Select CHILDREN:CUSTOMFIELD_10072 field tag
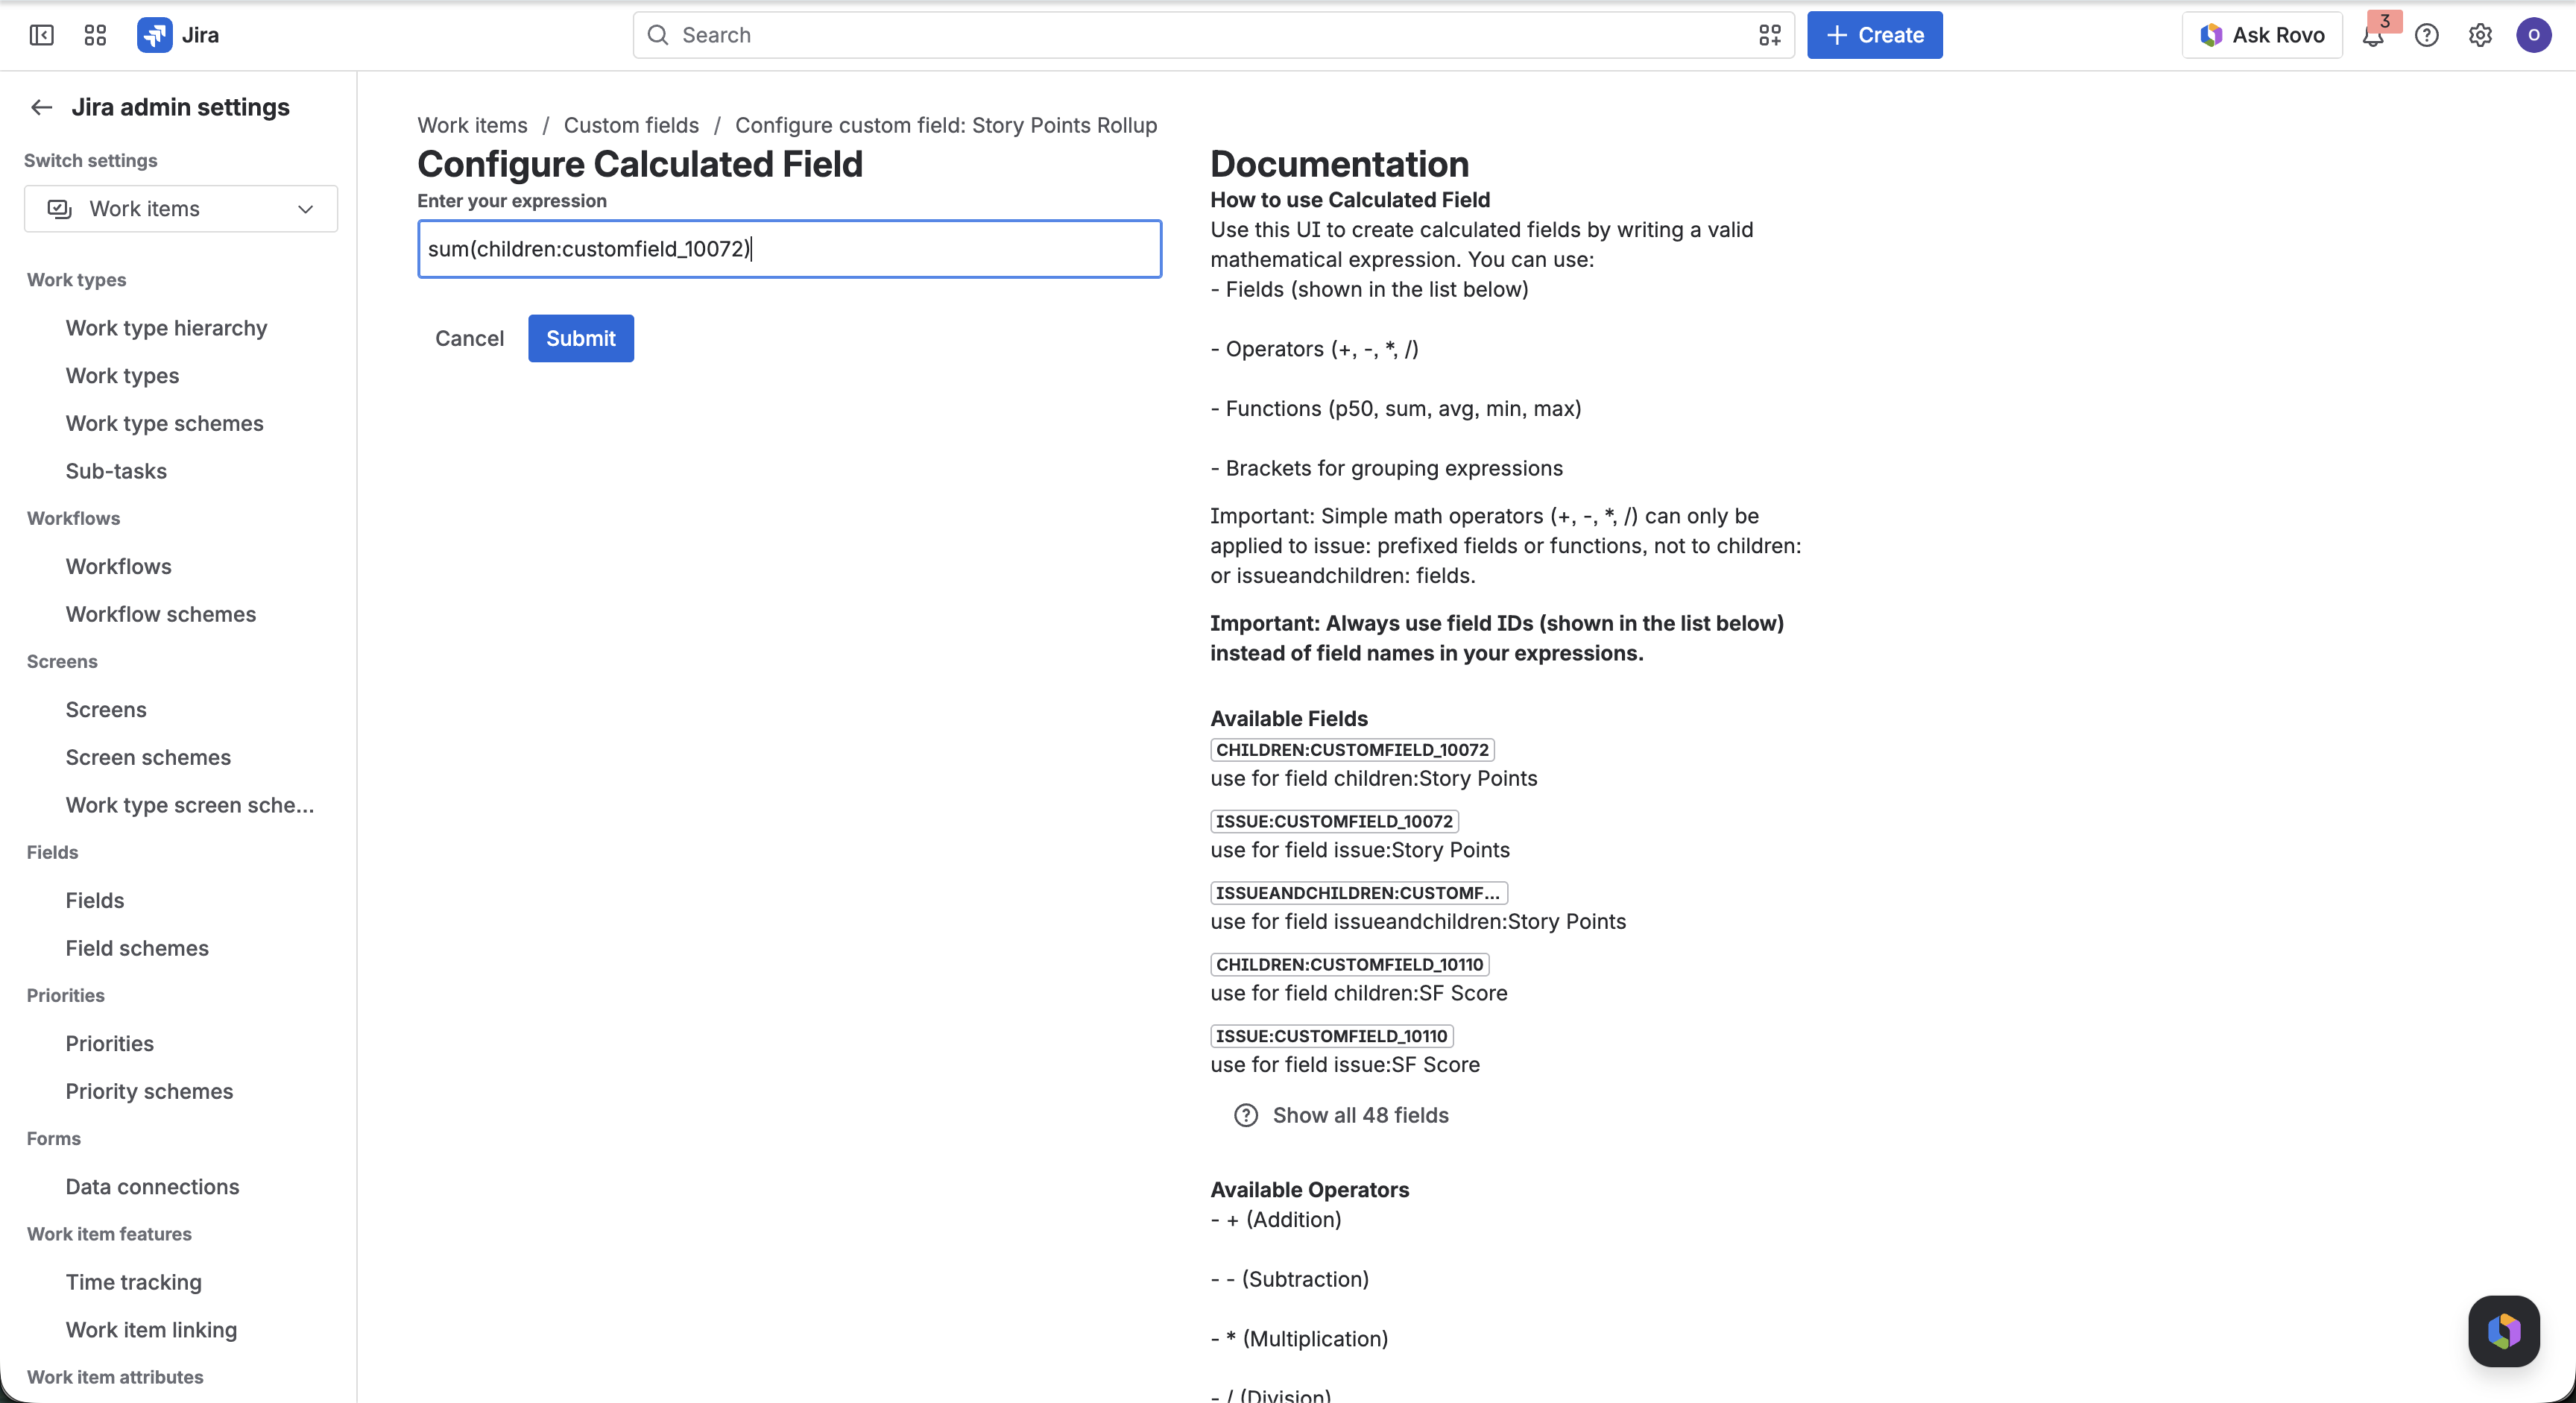The height and width of the screenshot is (1403, 2576). 1352,750
